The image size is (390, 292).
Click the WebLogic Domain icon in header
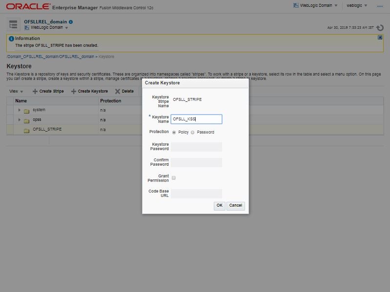pos(296,5)
